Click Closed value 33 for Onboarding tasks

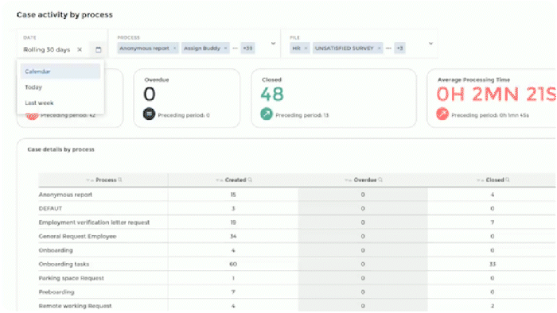[x=493, y=264]
